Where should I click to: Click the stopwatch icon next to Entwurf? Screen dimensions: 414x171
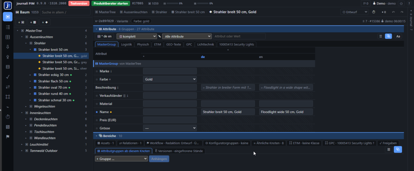tap(374, 12)
